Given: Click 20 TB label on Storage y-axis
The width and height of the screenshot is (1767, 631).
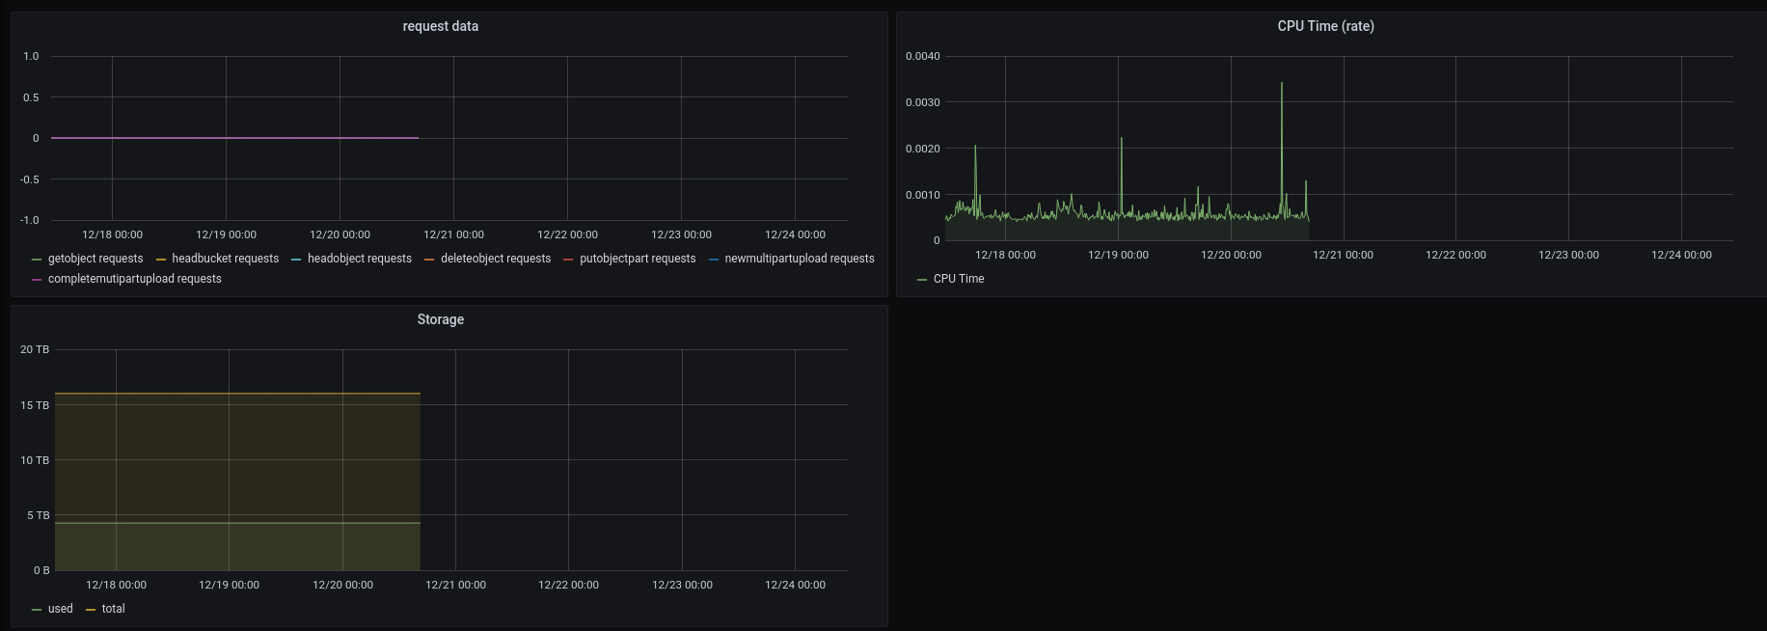Looking at the screenshot, I should (35, 349).
